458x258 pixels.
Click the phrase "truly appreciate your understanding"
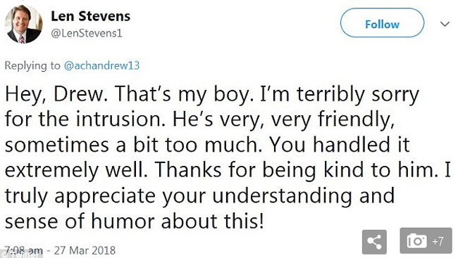178,196
